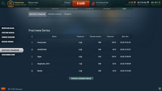The width and height of the screenshot is (162, 91).
Task: Click the doubloons coin icon
Action: [135, 3]
